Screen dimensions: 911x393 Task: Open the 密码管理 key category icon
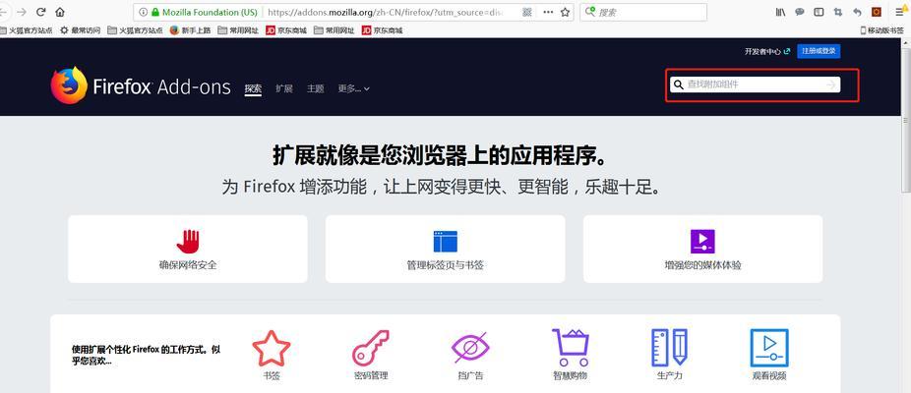tap(371, 349)
